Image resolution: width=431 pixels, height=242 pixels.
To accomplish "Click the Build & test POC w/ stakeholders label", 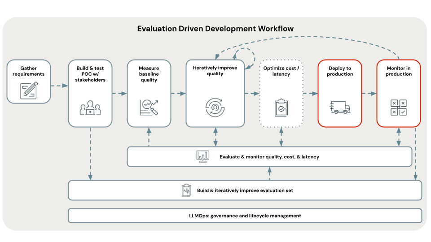I will click(x=90, y=74).
